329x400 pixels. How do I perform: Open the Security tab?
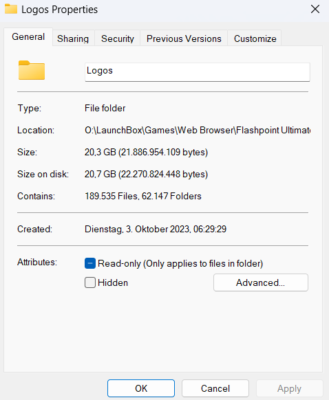118,38
